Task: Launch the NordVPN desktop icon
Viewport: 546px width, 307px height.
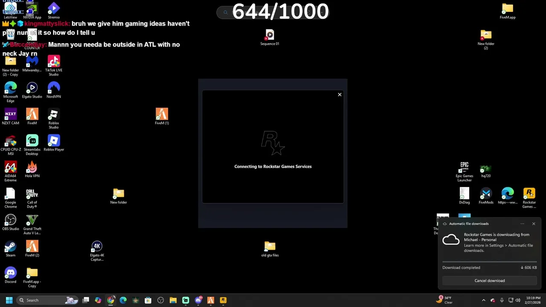Action: click(x=54, y=90)
